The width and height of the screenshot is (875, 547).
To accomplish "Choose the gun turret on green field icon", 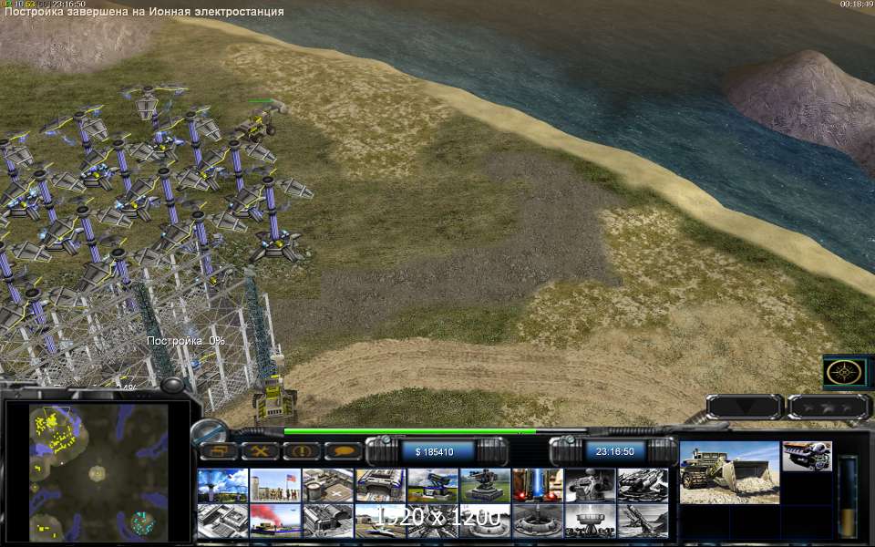I will click(x=486, y=485).
